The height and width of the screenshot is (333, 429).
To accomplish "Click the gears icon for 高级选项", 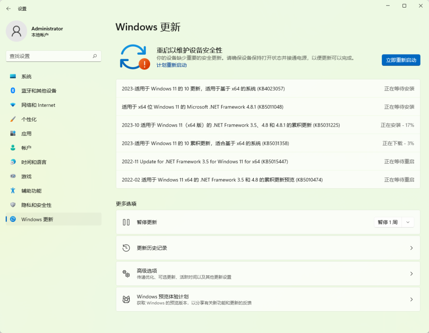I will (126, 274).
